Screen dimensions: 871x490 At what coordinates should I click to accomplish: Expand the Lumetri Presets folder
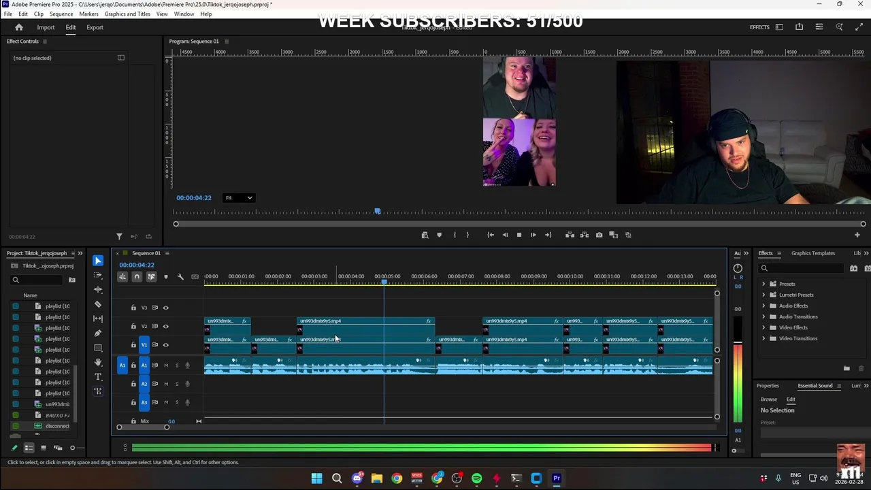tap(763, 295)
